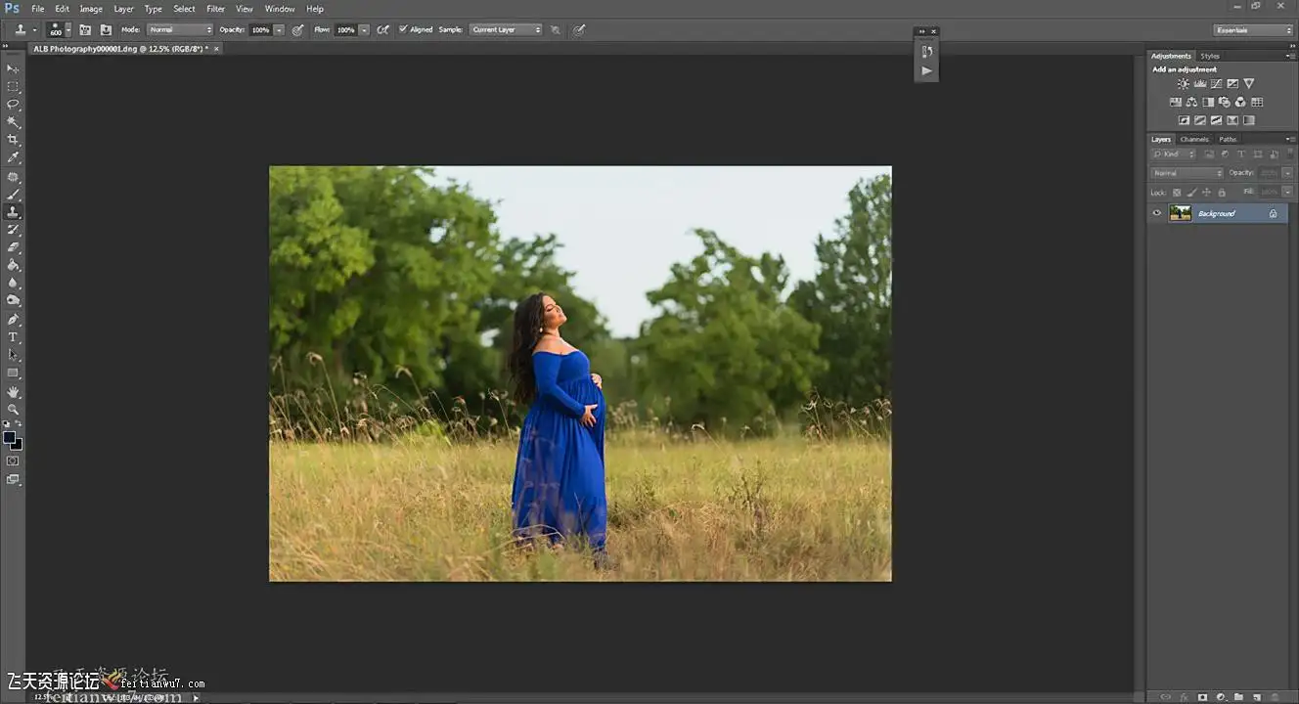Screen dimensions: 1299x704
Task: Open the layer filter Kind dropdown
Action: (x=1174, y=154)
